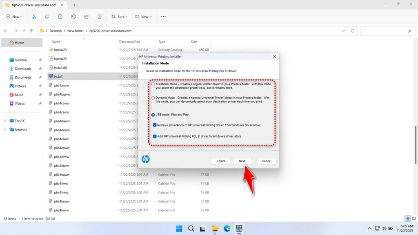Click the Search icon on the taskbar
Screen dimensions: 418x235
click(191, 228)
